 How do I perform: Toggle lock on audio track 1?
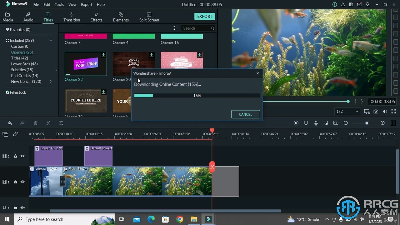tap(15, 207)
